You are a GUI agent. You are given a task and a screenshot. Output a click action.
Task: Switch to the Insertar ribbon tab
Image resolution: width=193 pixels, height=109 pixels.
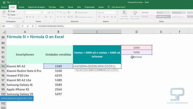(21, 7)
